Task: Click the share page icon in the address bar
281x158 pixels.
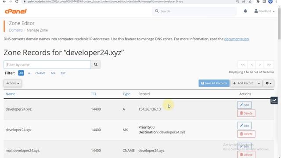Action: (244, 1)
